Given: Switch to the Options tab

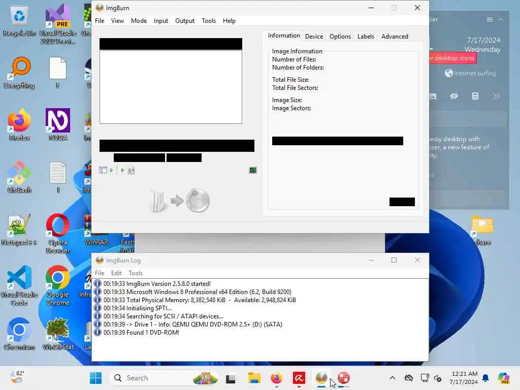Looking at the screenshot, I should (340, 37).
